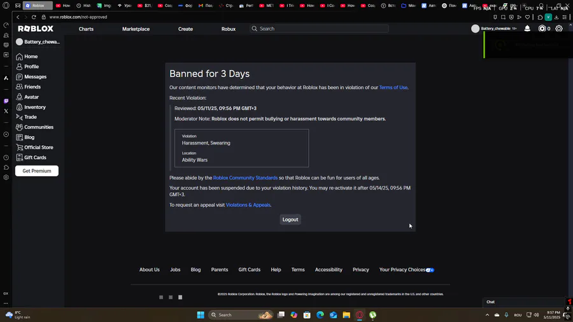Screen dimensions: 573x322
Task: Open Communities in the sidebar
Action: click(x=35, y=127)
